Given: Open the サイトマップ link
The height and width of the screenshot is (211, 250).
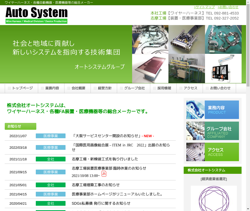Looking at the screenshot, I should 204,7.
